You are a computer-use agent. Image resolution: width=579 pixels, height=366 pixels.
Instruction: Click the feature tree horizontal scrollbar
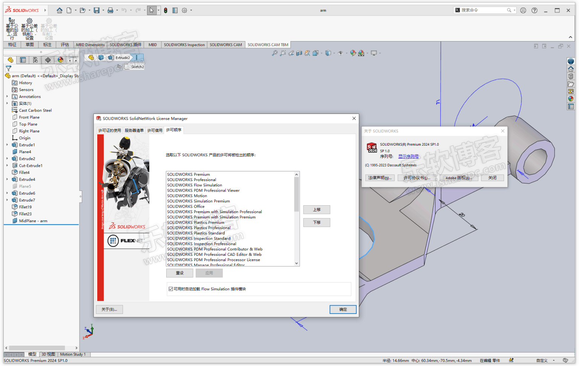coord(41,348)
